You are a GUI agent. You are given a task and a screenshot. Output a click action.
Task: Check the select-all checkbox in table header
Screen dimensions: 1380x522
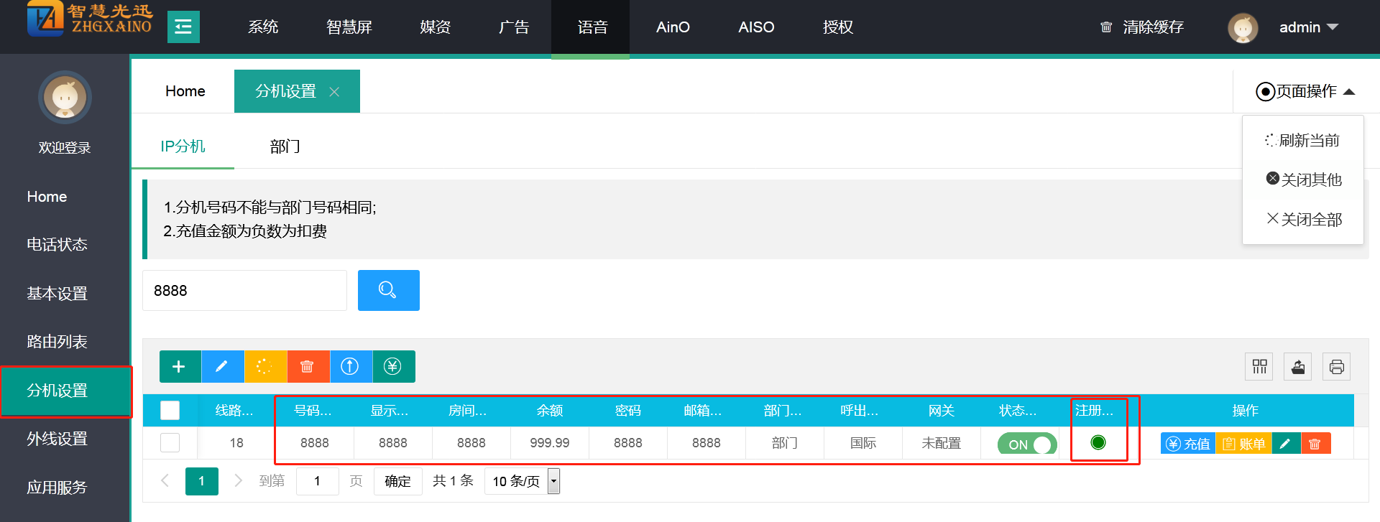[x=170, y=411]
